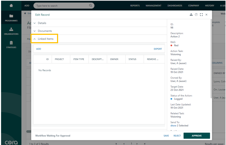Image resolution: width=226 pixels, height=145 pixels.
Task: Close the Edit Record dialog
Action: [x=206, y=14]
